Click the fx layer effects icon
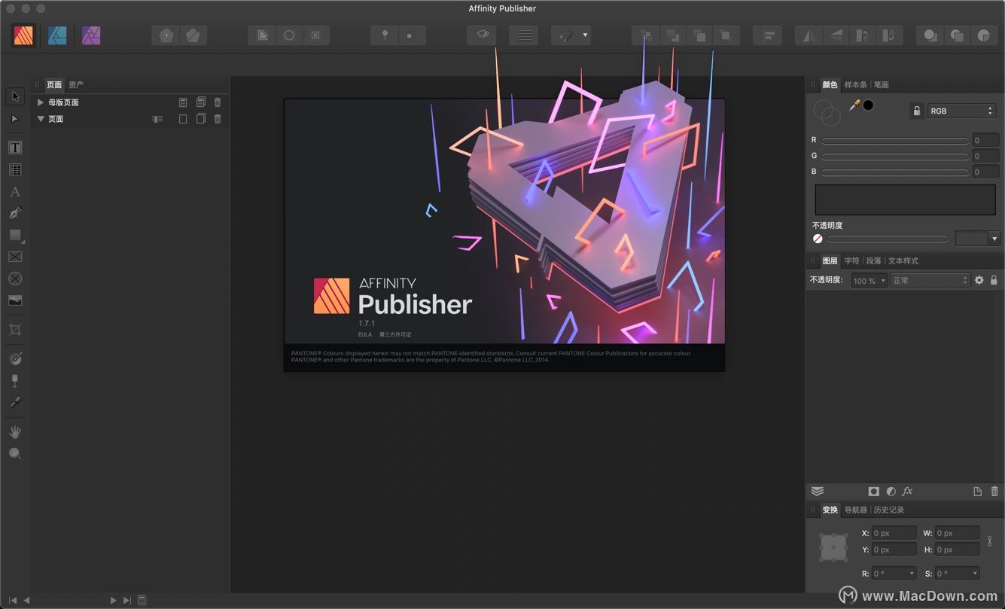Screen dimensions: 1005x609 click(907, 491)
